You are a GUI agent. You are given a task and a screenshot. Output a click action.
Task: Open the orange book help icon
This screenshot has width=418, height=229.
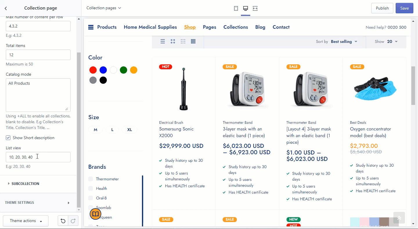[x=95, y=214]
